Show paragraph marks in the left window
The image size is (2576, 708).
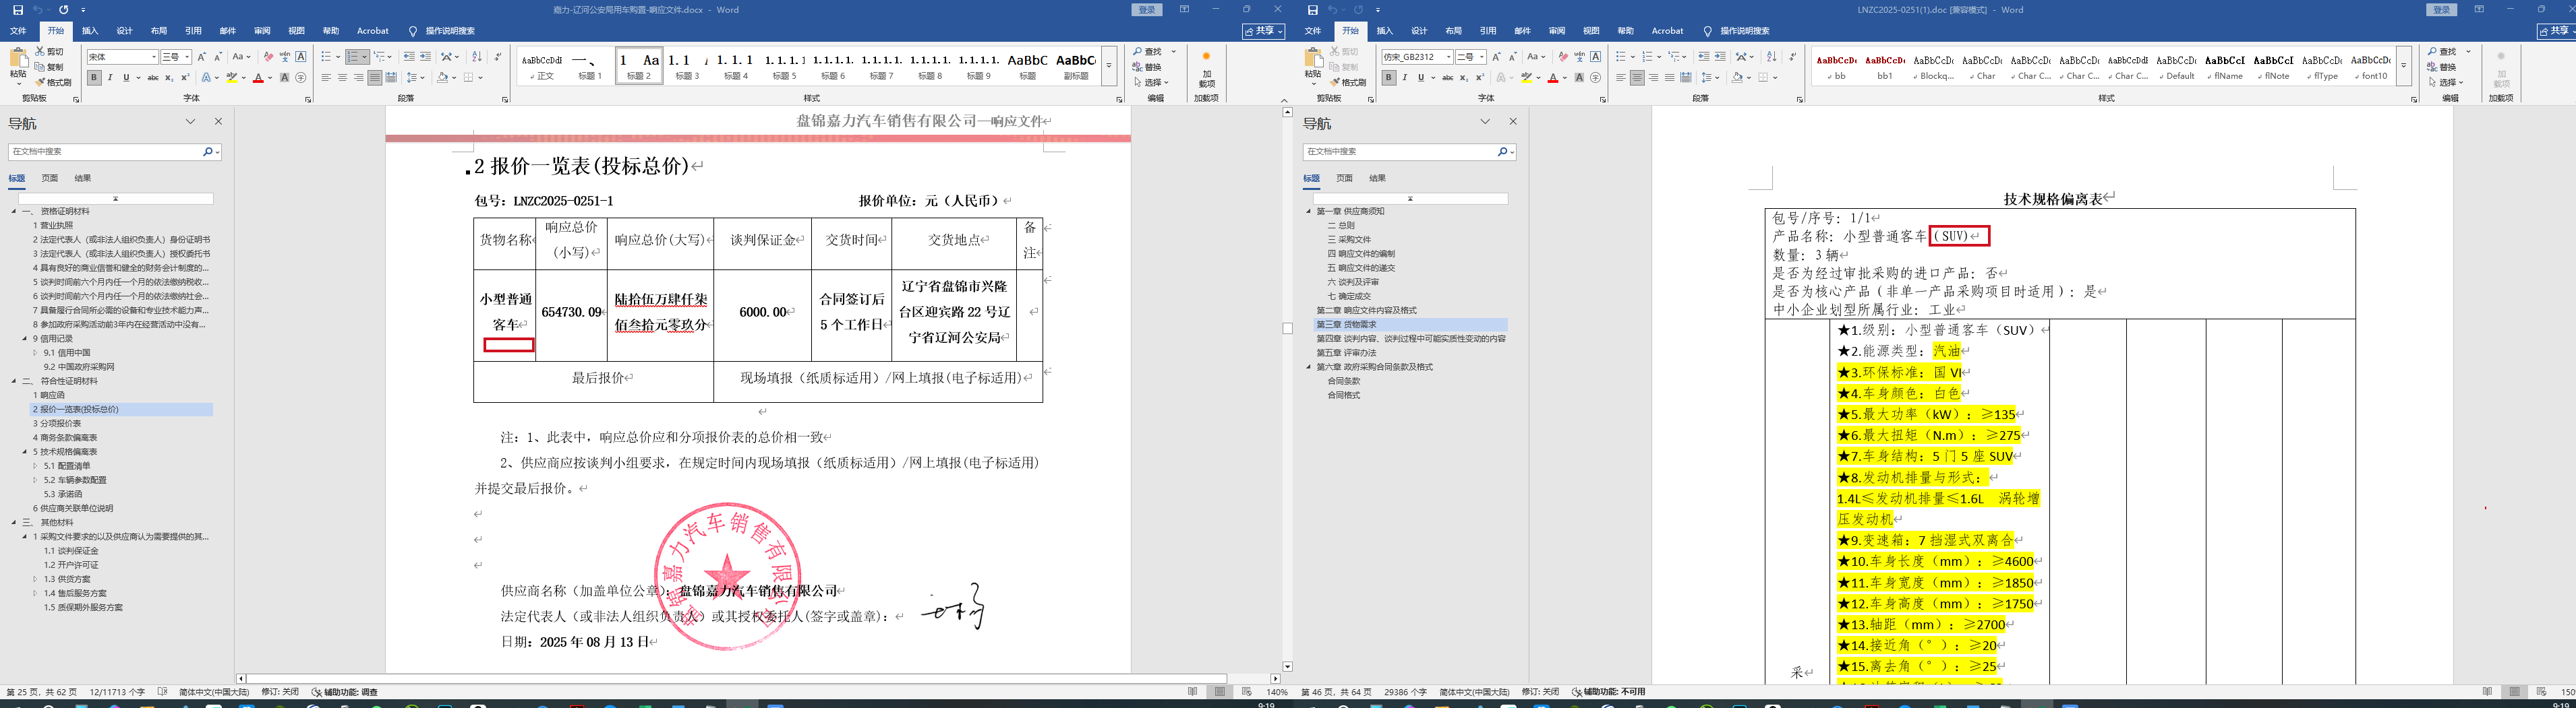click(498, 57)
